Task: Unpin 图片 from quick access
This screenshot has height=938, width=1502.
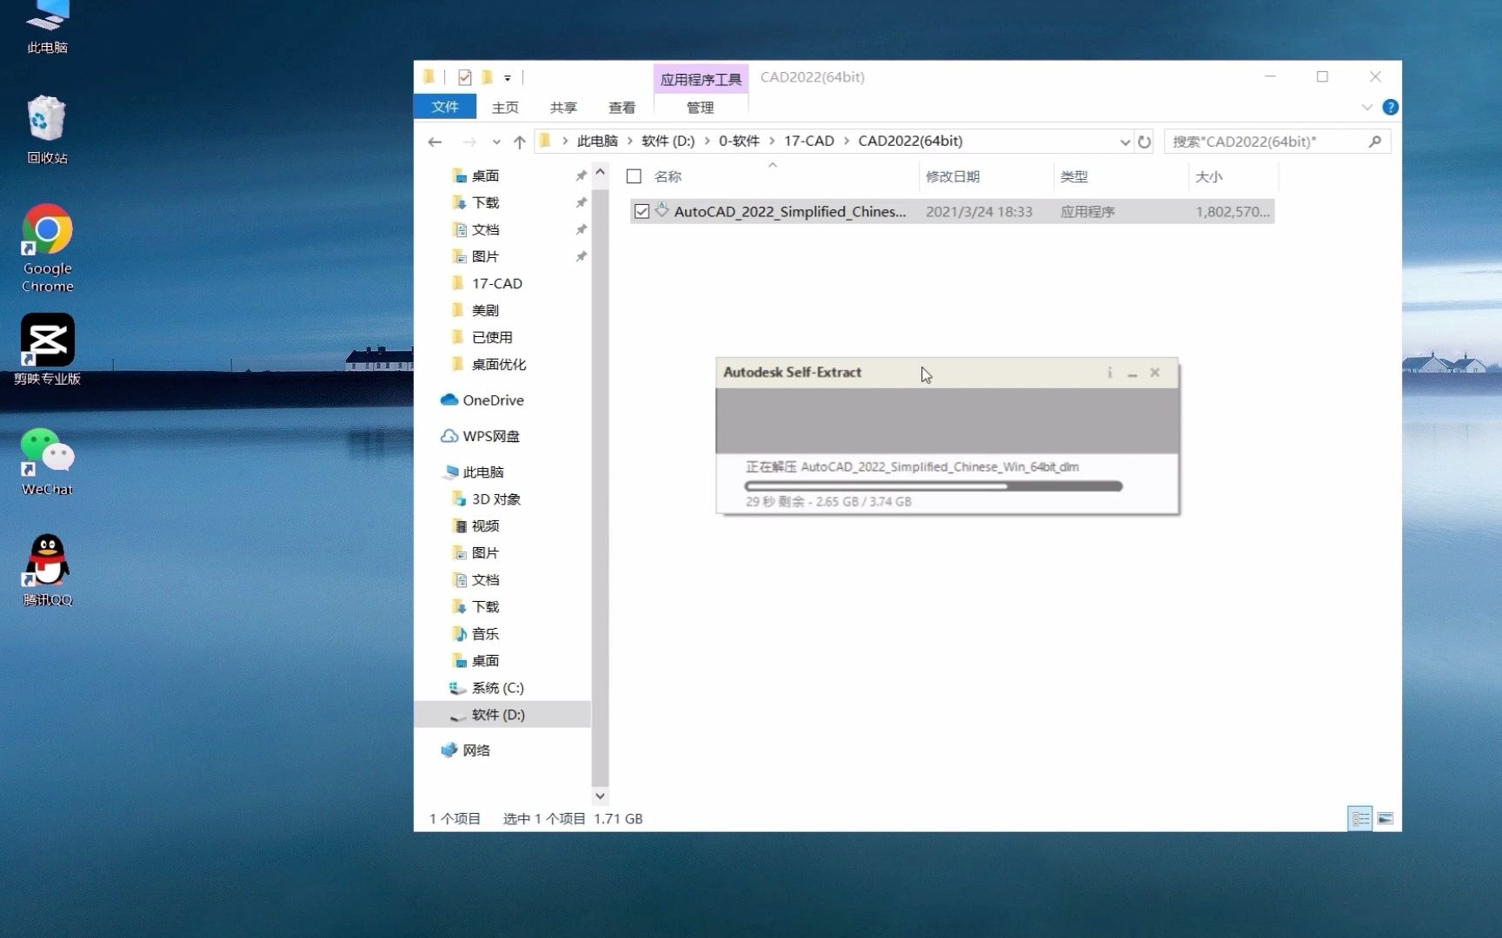Action: 581,256
